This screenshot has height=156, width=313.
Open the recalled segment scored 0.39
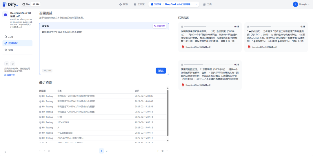(210, 75)
